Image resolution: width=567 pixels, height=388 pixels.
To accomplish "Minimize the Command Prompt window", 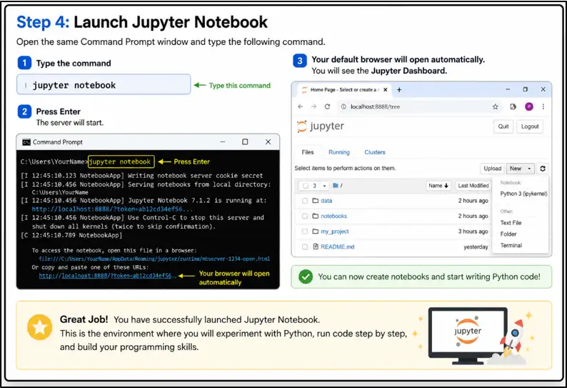I will point(223,142).
